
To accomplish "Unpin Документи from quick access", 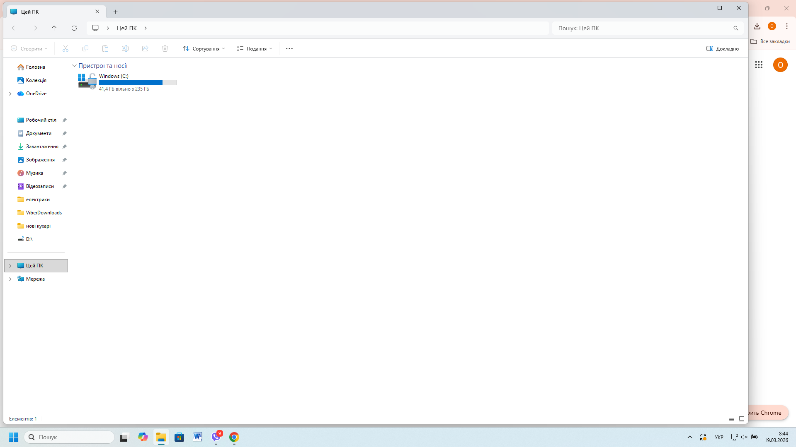I will pos(65,133).
